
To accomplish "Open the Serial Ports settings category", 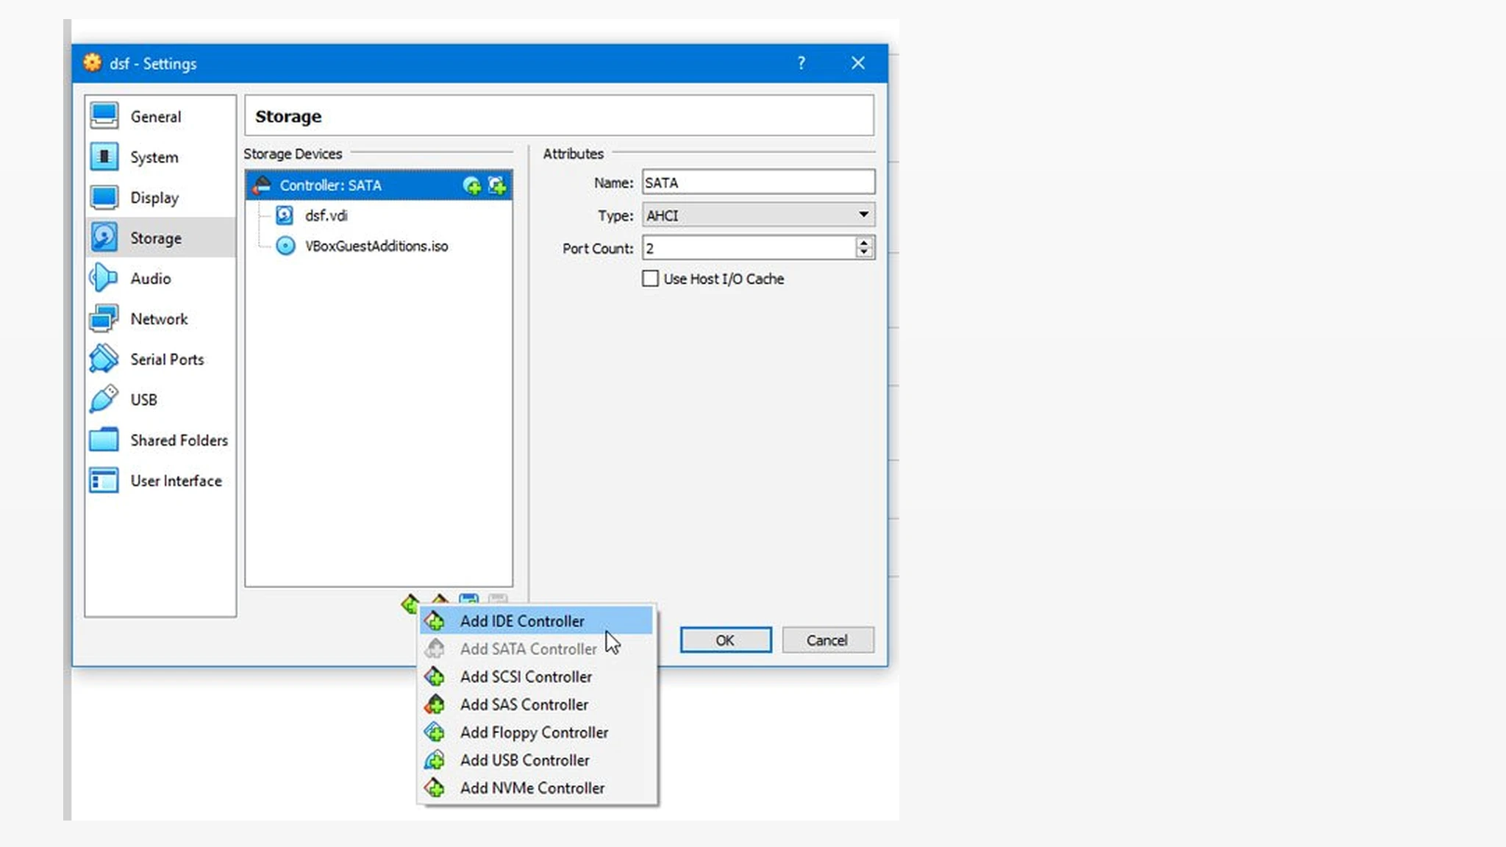I will click(x=160, y=359).
